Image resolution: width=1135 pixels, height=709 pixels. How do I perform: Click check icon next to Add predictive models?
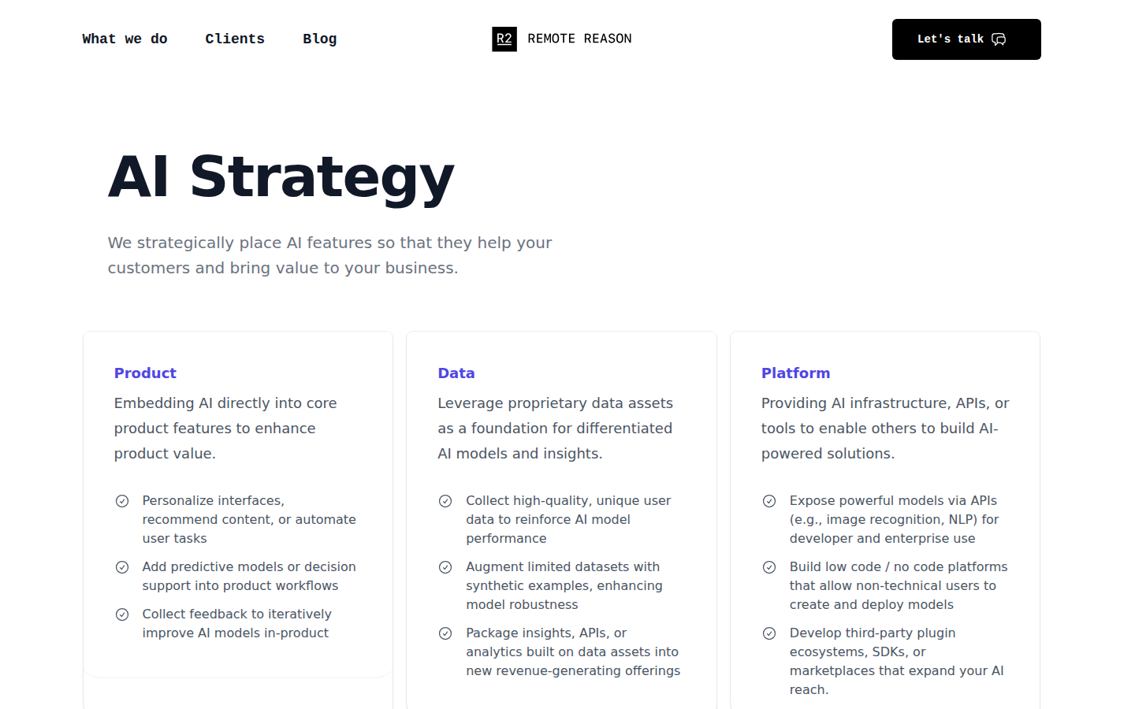click(122, 567)
